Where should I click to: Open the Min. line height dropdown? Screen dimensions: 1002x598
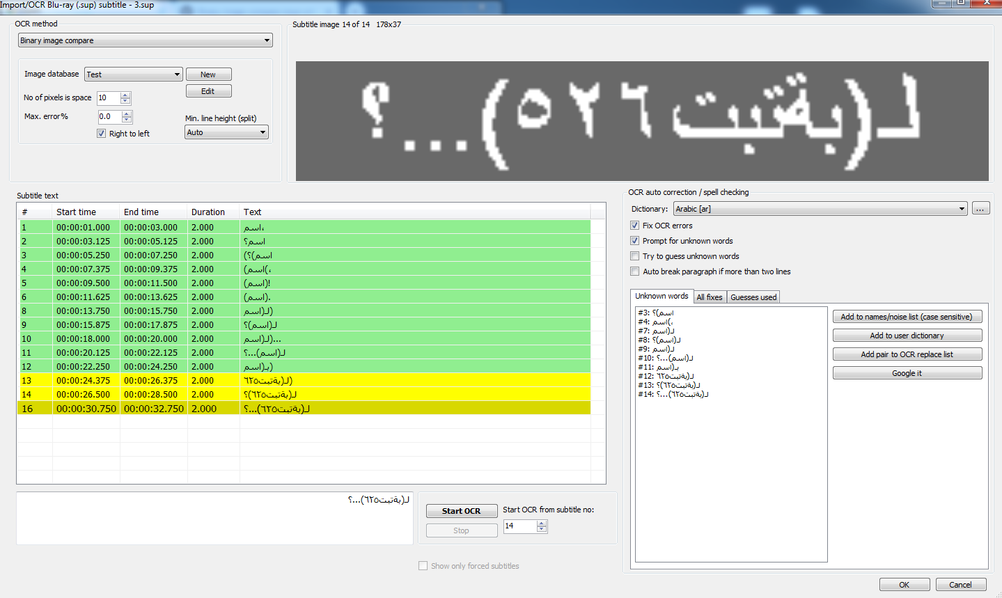tap(226, 132)
